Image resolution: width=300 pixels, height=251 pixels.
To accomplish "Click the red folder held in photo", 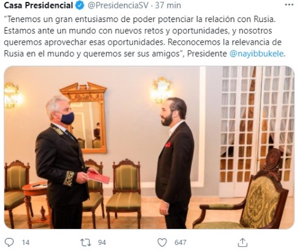I will tap(99, 177).
